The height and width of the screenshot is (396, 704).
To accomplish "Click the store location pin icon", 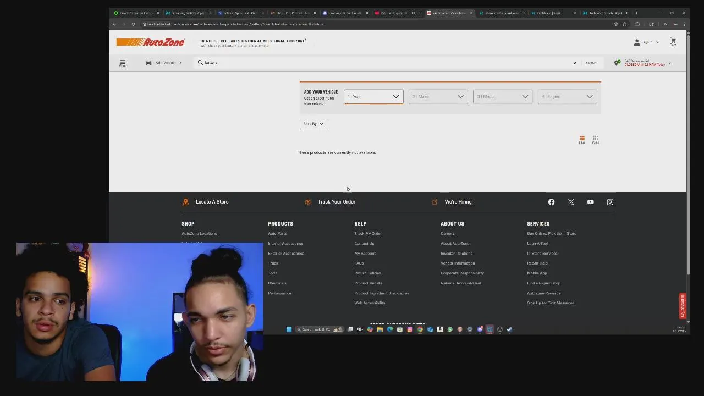I will pos(618,63).
